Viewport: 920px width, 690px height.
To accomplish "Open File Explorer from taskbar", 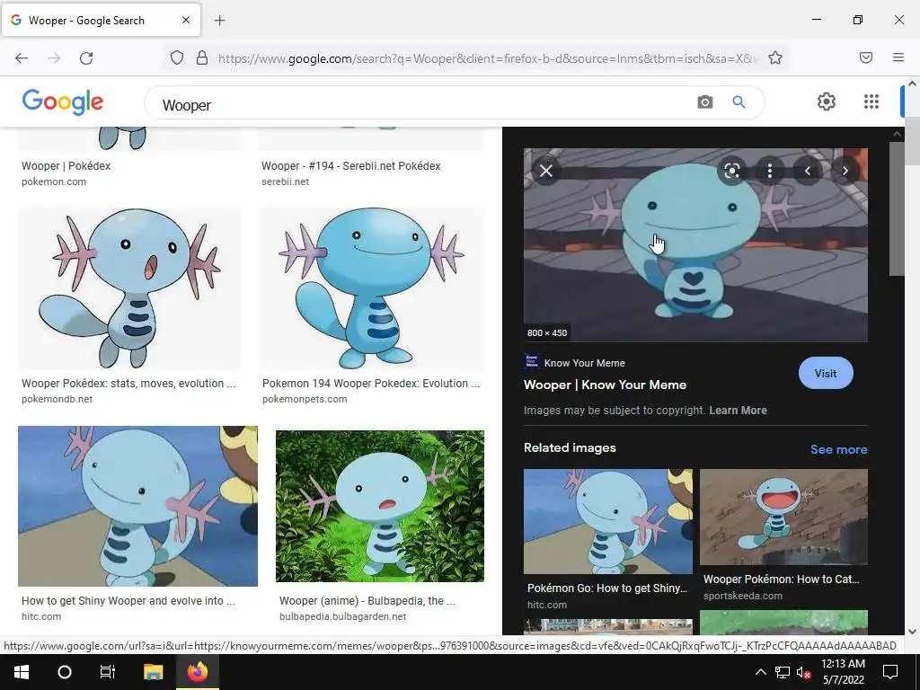I will click(x=153, y=672).
